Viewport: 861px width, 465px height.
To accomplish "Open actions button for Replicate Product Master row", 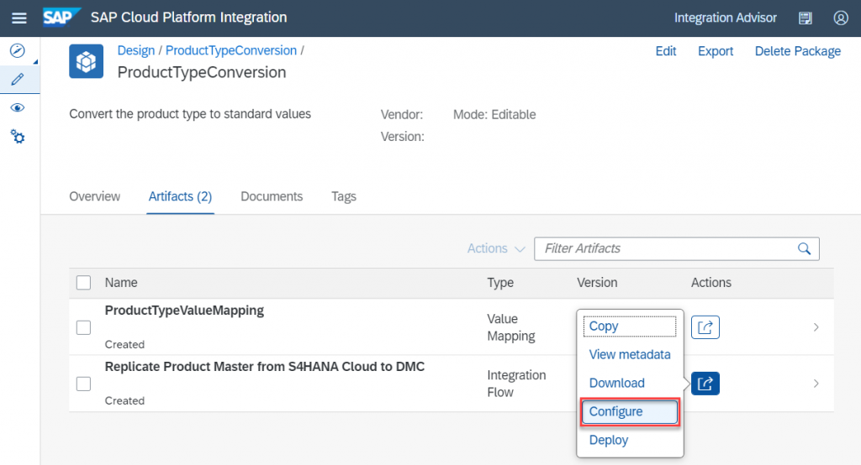I will point(705,384).
